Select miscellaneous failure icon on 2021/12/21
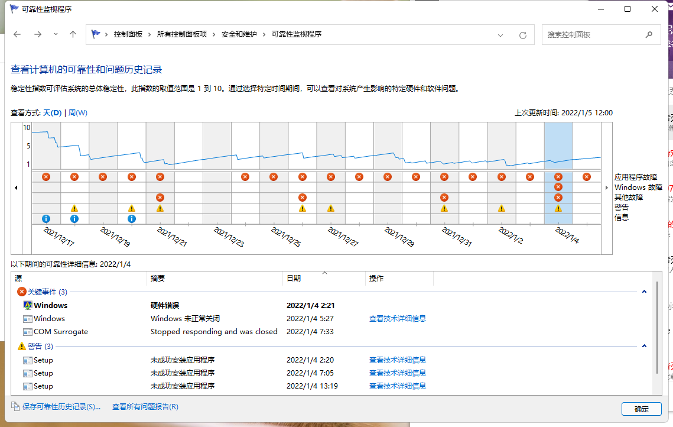 coord(160,198)
